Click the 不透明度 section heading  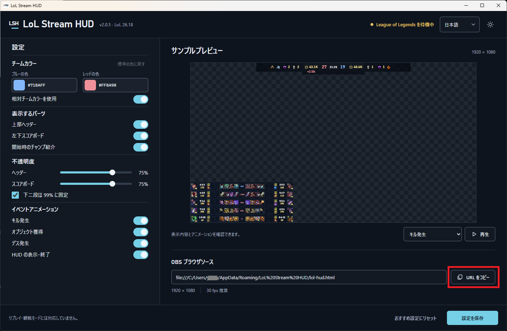23,161
